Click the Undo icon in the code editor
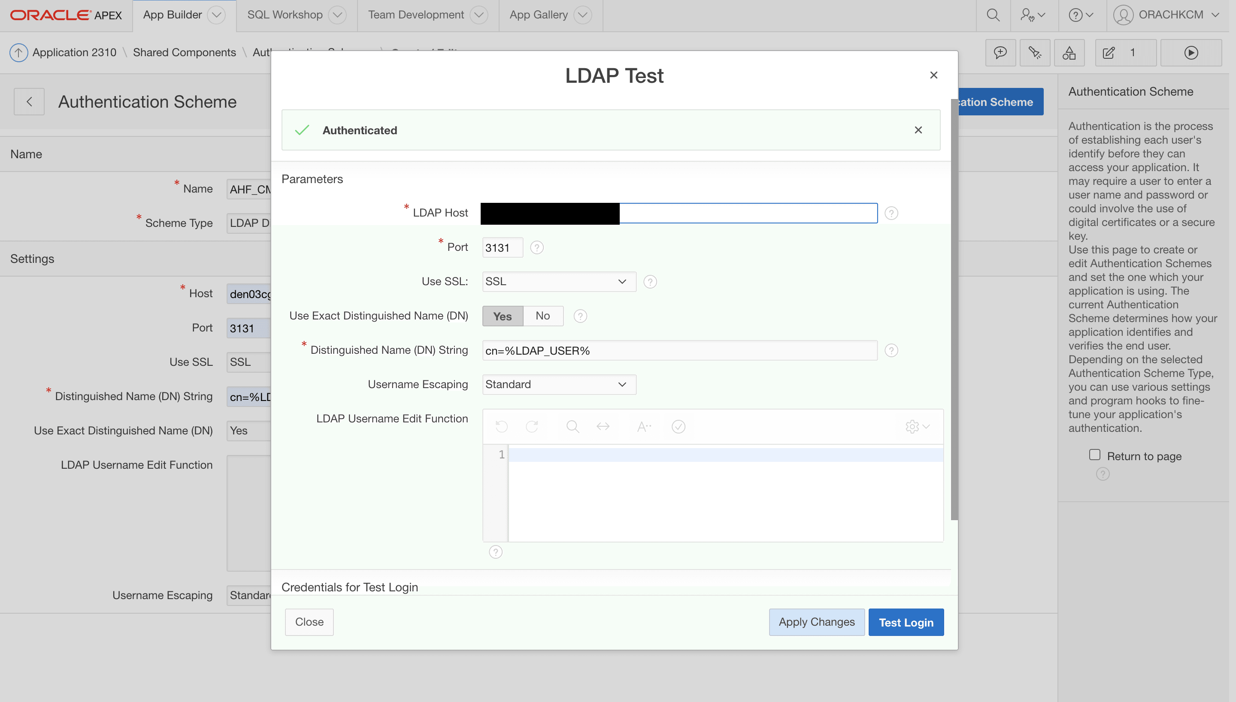This screenshot has height=702, width=1236. pyautogui.click(x=501, y=427)
